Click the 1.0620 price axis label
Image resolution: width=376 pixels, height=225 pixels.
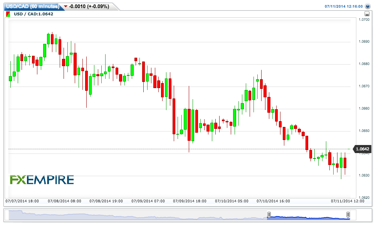[x=364, y=198]
